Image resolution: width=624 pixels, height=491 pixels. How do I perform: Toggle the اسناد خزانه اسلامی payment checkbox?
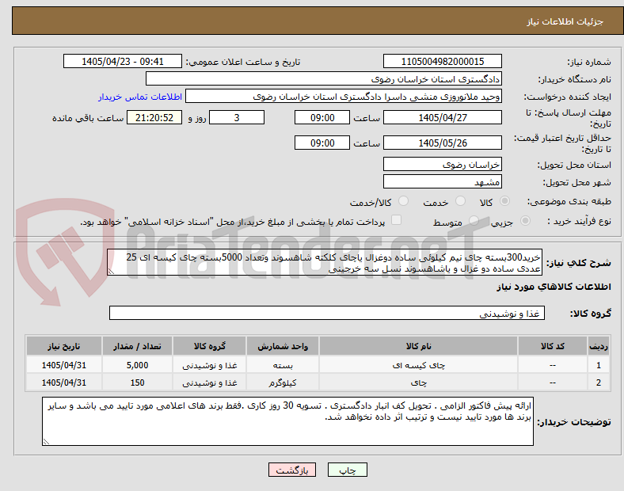tap(397, 220)
